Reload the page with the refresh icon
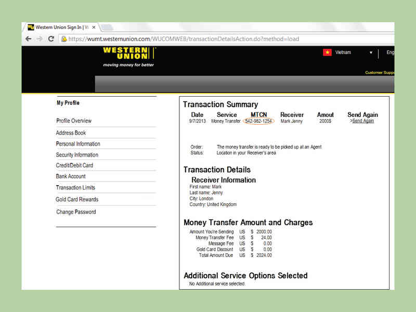This screenshot has width=416, height=312. coord(50,38)
